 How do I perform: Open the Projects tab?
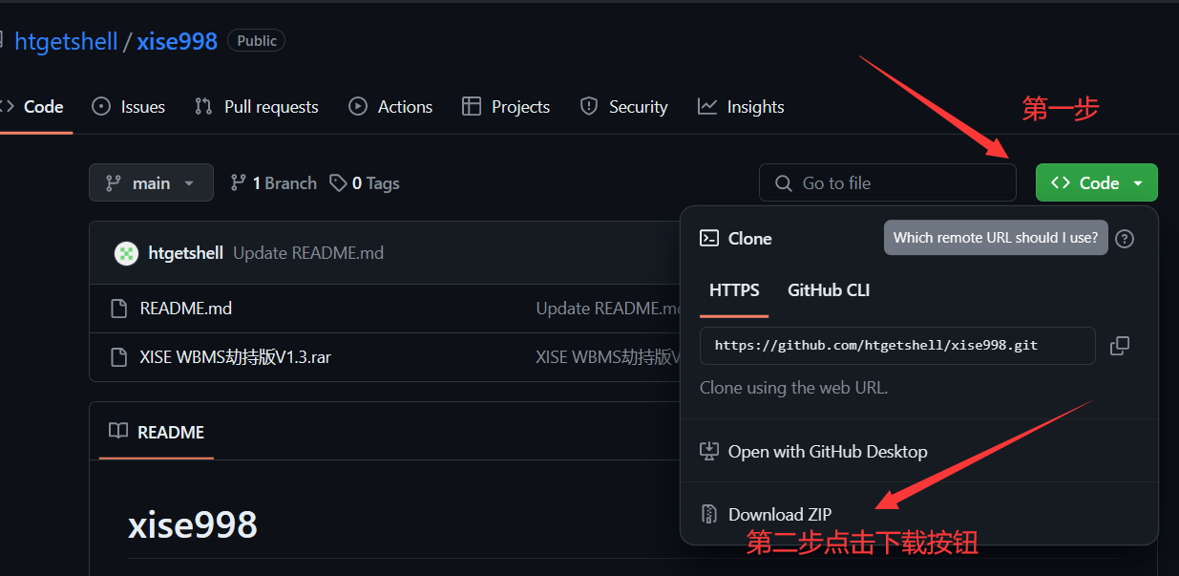click(506, 107)
